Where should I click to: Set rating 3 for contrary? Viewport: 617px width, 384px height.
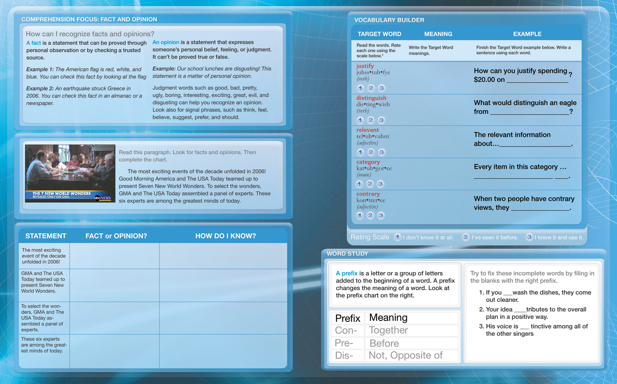pos(381,216)
